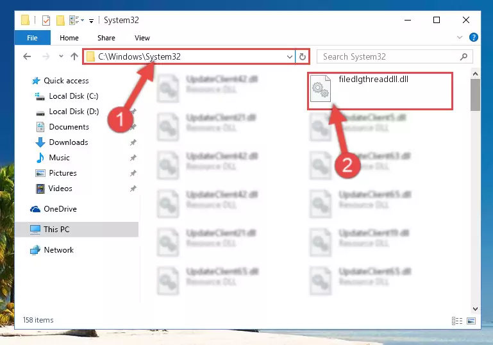Screen dimensions: 493x345
Task: Select OneDrive in navigation pane
Action: click(x=60, y=209)
